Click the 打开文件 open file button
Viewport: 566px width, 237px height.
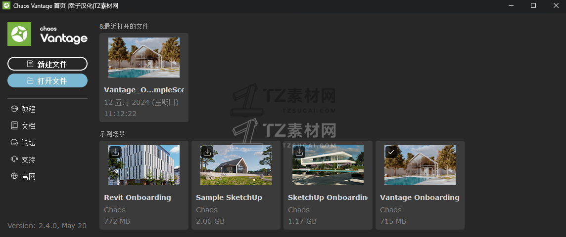coord(47,80)
